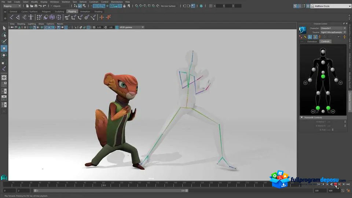Click the Save Scene disk icon
This screenshot has height=198, width=352.
tap(36, 6)
